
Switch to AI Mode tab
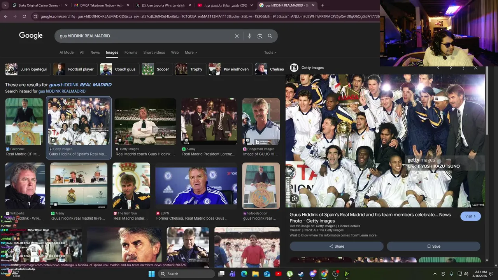(67, 52)
